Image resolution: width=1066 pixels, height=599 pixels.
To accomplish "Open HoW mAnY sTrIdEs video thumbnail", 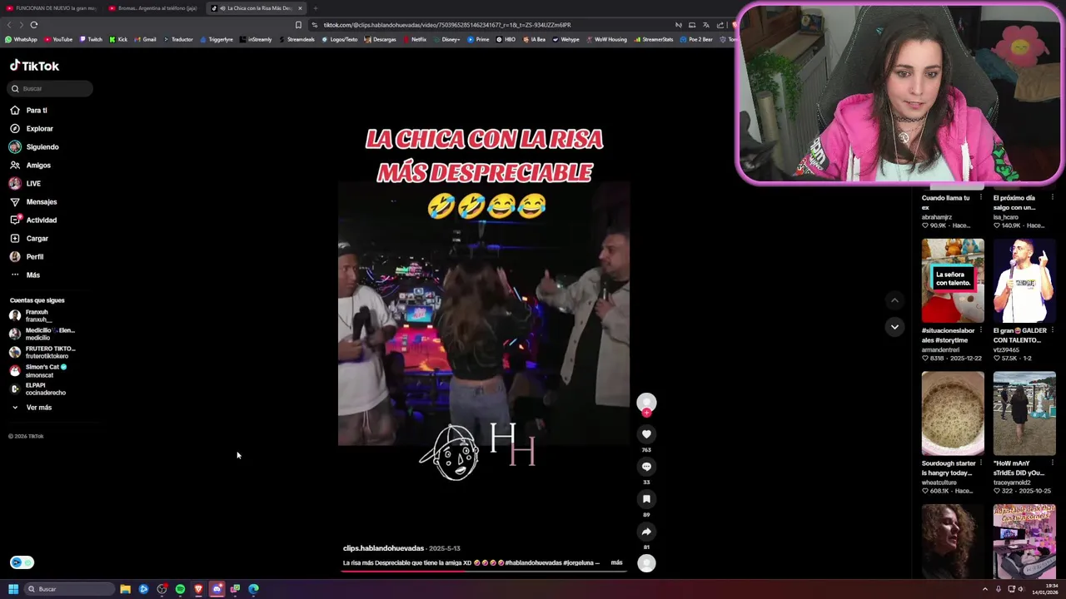I will [x=1024, y=413].
